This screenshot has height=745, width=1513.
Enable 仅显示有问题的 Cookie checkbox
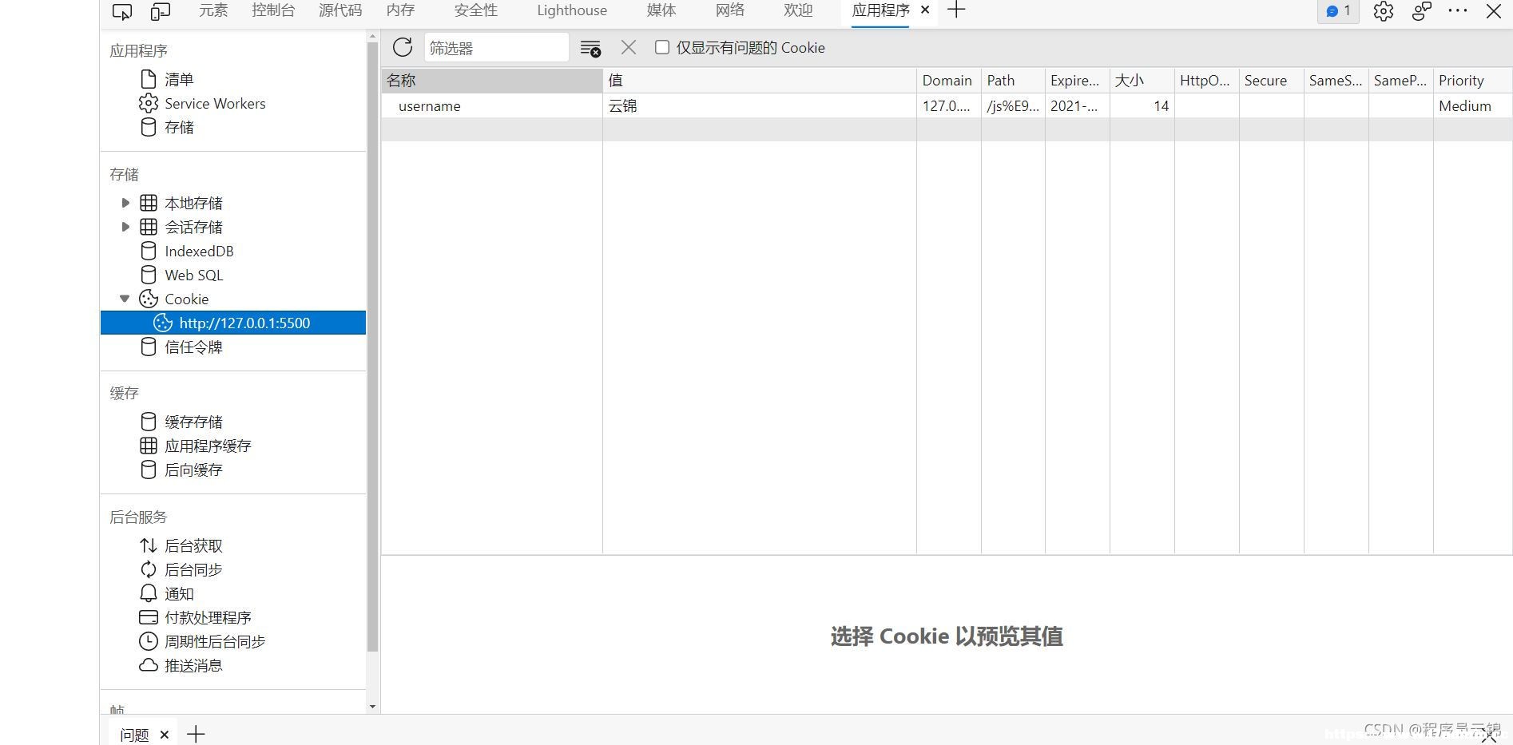coord(662,47)
